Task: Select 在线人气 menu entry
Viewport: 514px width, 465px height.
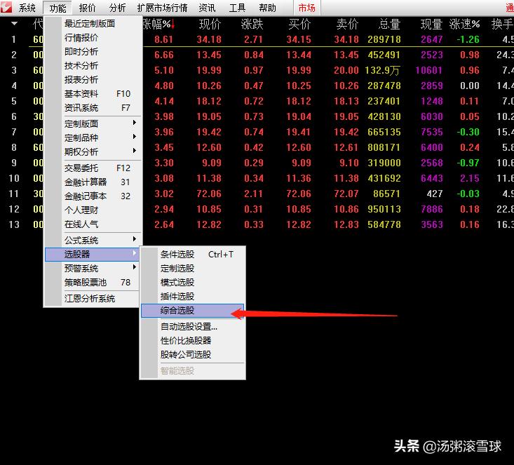Action: tap(92, 224)
